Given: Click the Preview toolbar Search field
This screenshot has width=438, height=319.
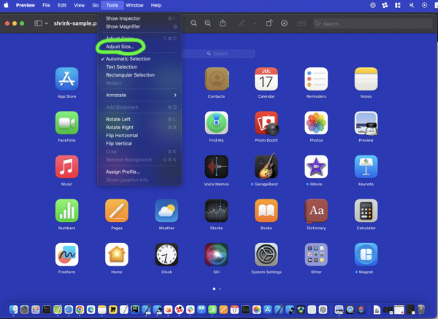Looking at the screenshot, I should (372, 24).
